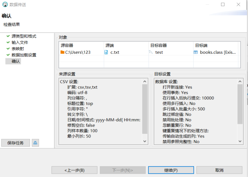
Task: Click the 目标端 column header
Action: click(x=201, y=45)
